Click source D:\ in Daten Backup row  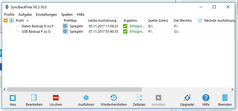151,26
